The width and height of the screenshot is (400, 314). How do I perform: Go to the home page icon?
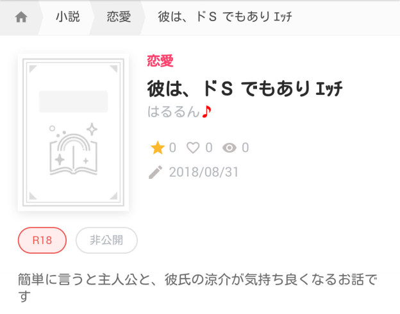(21, 17)
